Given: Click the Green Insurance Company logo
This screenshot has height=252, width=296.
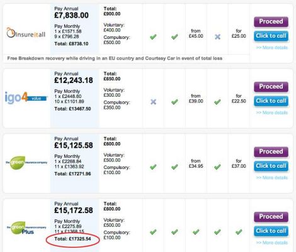Looking at the screenshot, I should click(26, 163).
